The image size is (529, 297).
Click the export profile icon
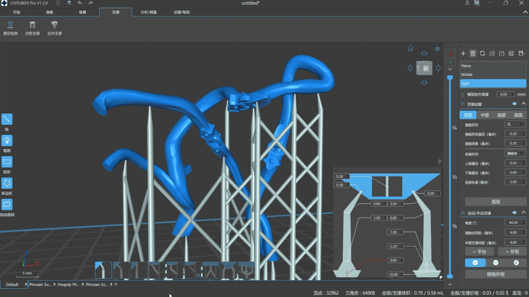pyautogui.click(x=501, y=53)
